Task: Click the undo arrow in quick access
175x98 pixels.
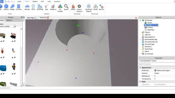Action: [9, 2]
